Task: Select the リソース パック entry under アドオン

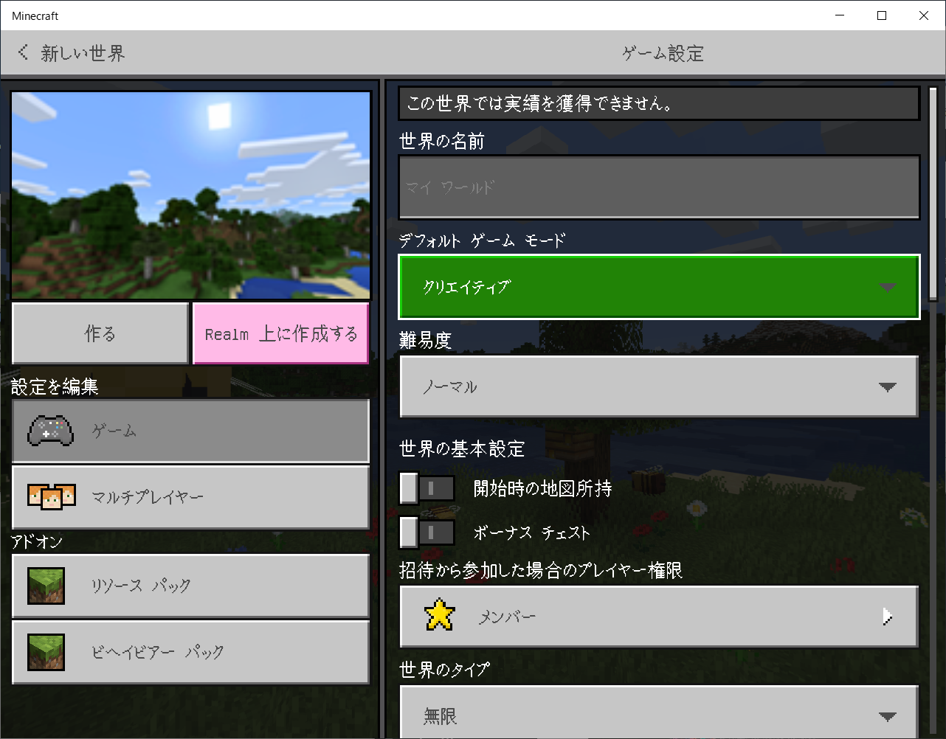Action: point(190,586)
